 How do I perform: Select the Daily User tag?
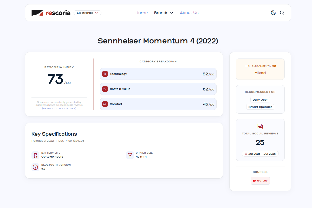pyautogui.click(x=260, y=100)
